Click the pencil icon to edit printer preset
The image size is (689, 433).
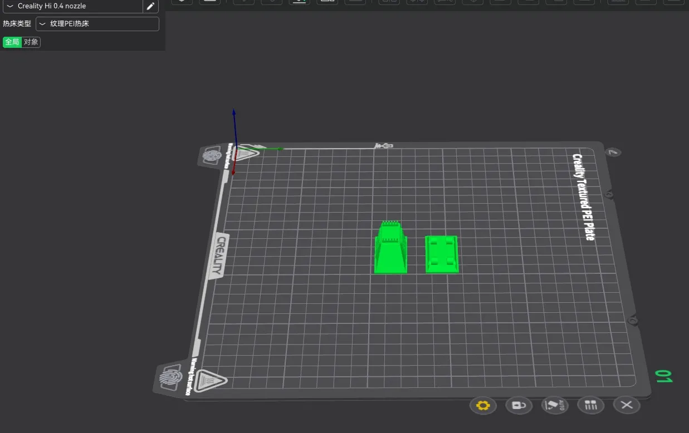[x=150, y=6]
